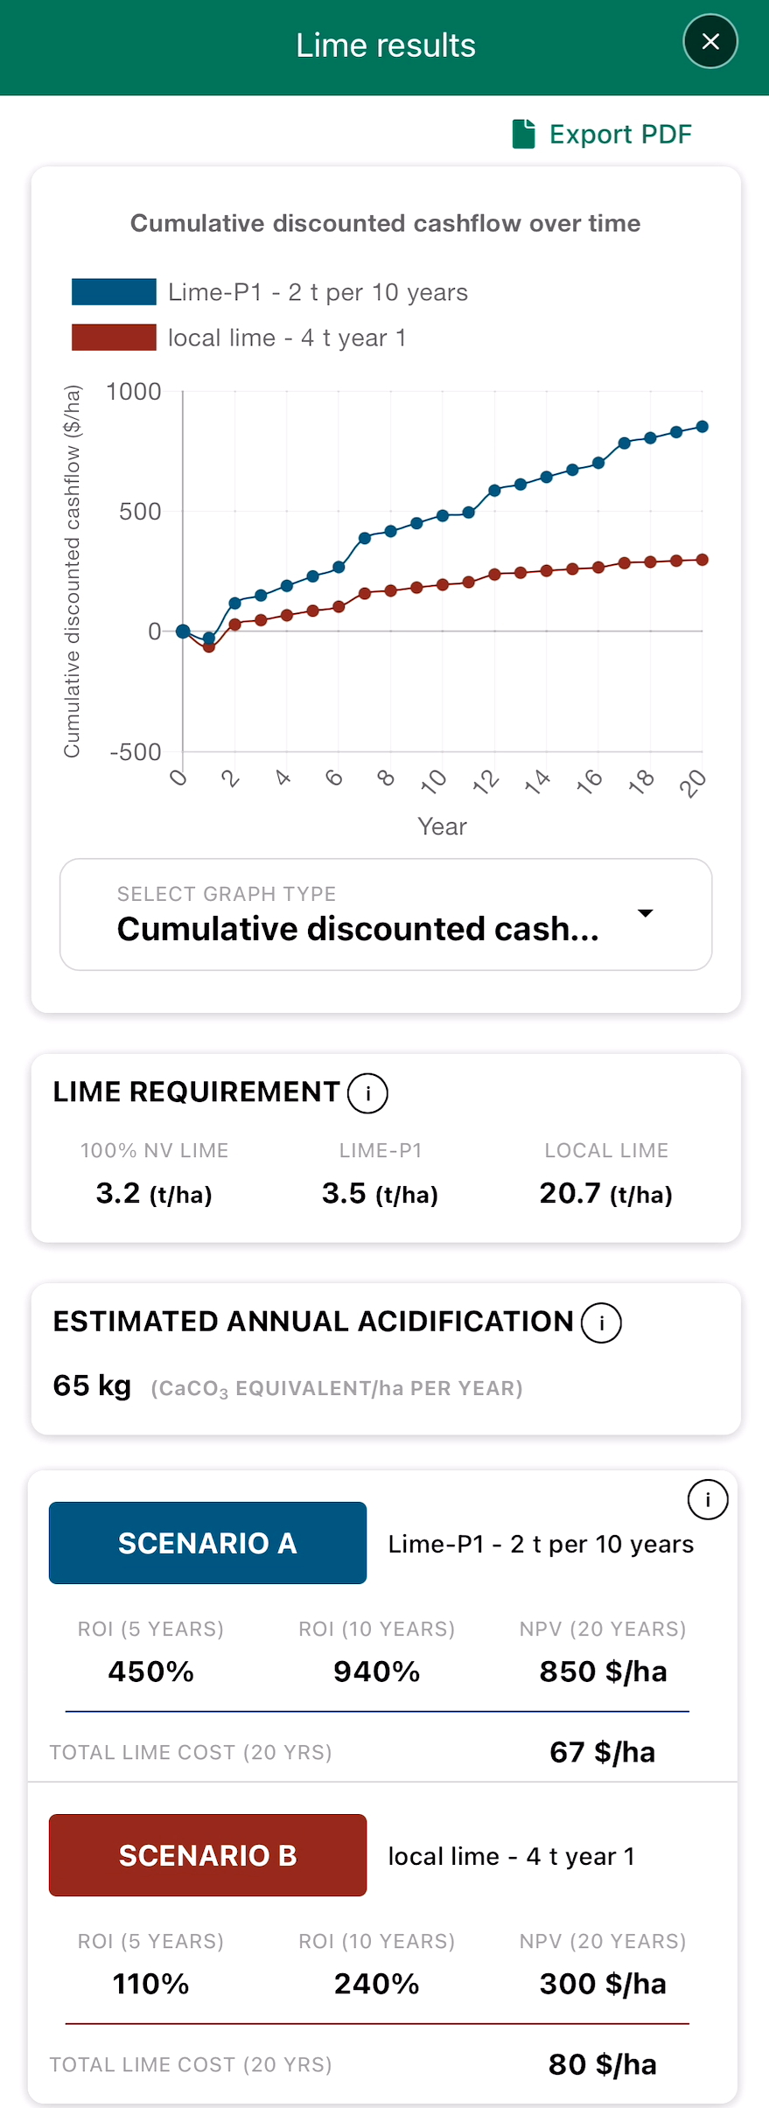Viewport: 769px width, 2108px height.
Task: Expand the graph type dropdown arrow
Action: click(x=646, y=913)
